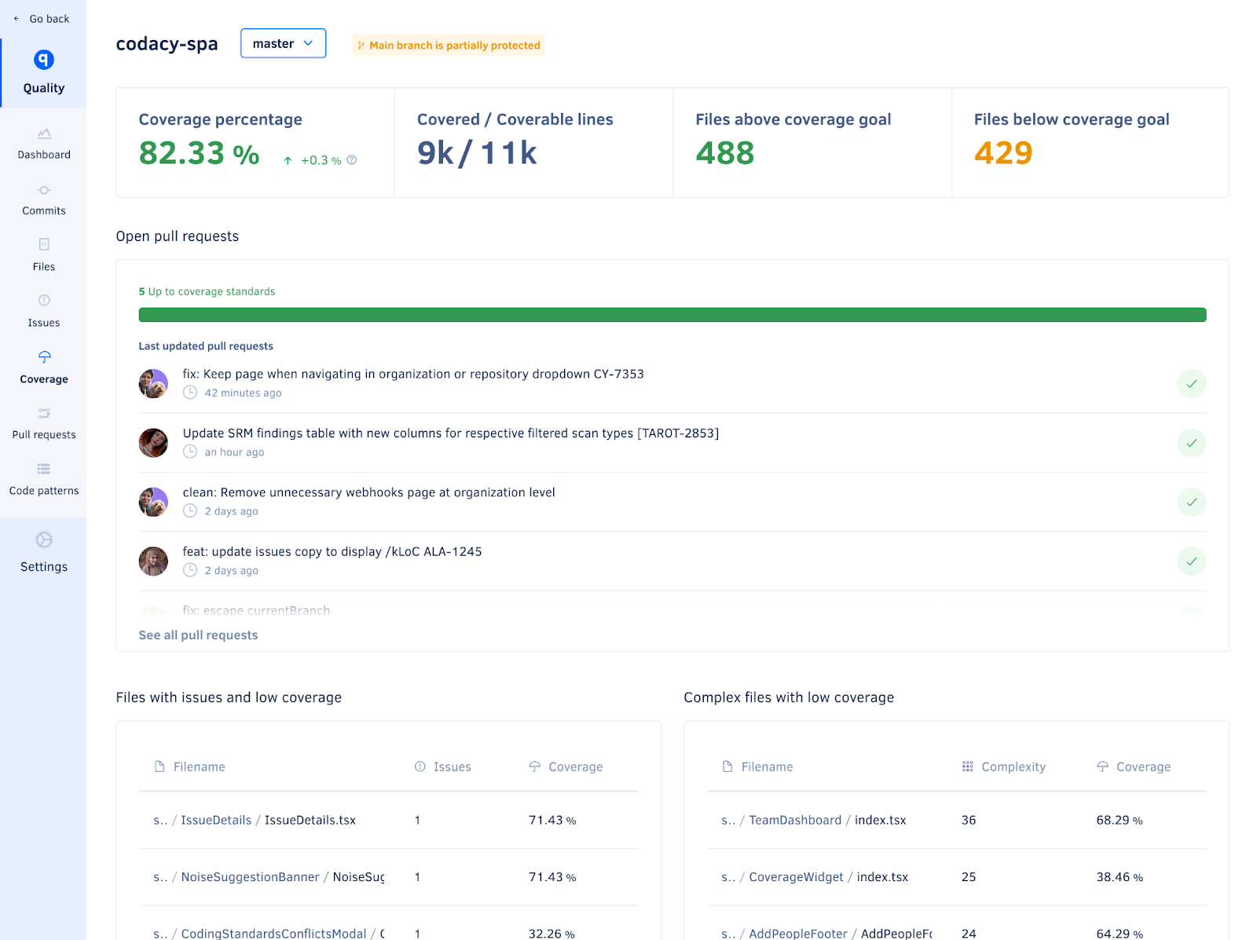
Task: Click the codacy-spa repository title
Action: coord(167,44)
